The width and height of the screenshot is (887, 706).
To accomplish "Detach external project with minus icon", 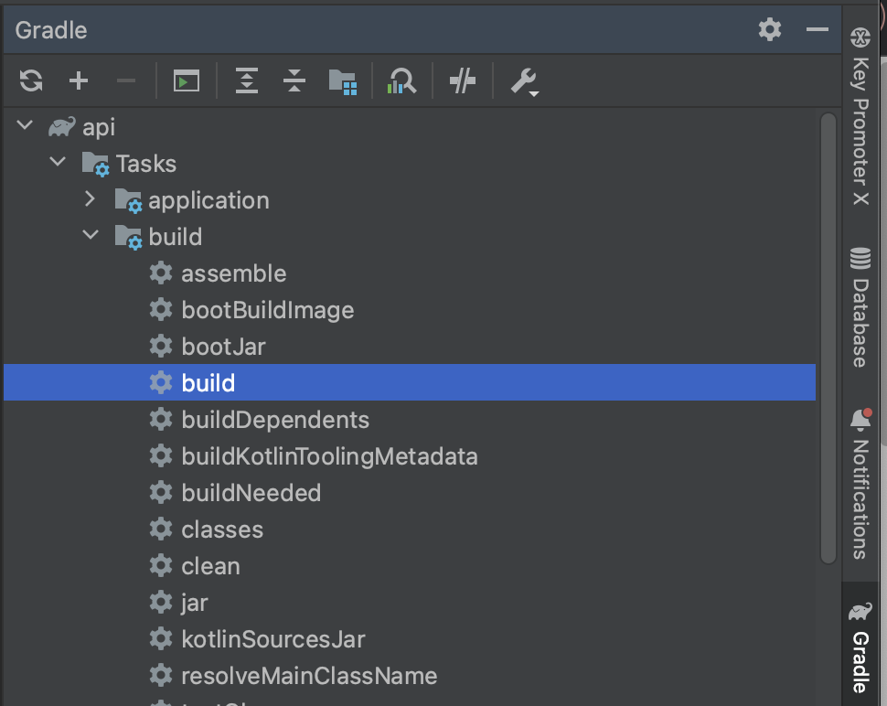I will pyautogui.click(x=125, y=80).
